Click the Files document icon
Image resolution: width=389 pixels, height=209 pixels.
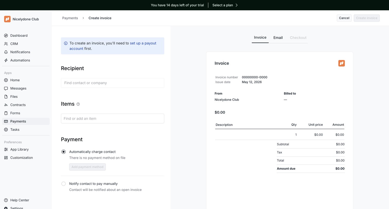tap(6, 97)
